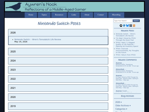The height and width of the screenshot is (112, 149).
Task: Open the Pillowfort icon link
Action: click(x=131, y=25)
